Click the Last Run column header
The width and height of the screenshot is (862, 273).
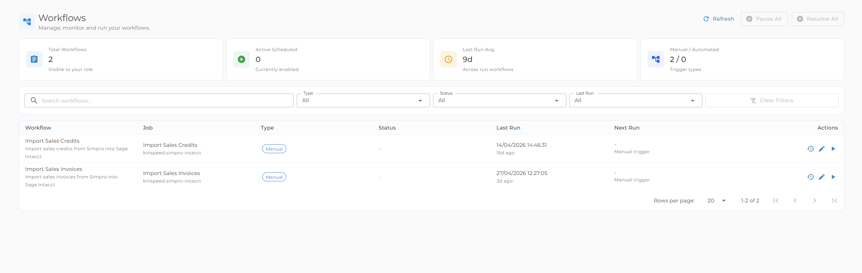pos(508,128)
